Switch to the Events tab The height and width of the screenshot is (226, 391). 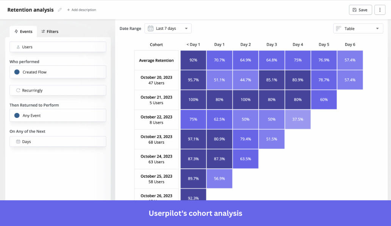coord(23,31)
